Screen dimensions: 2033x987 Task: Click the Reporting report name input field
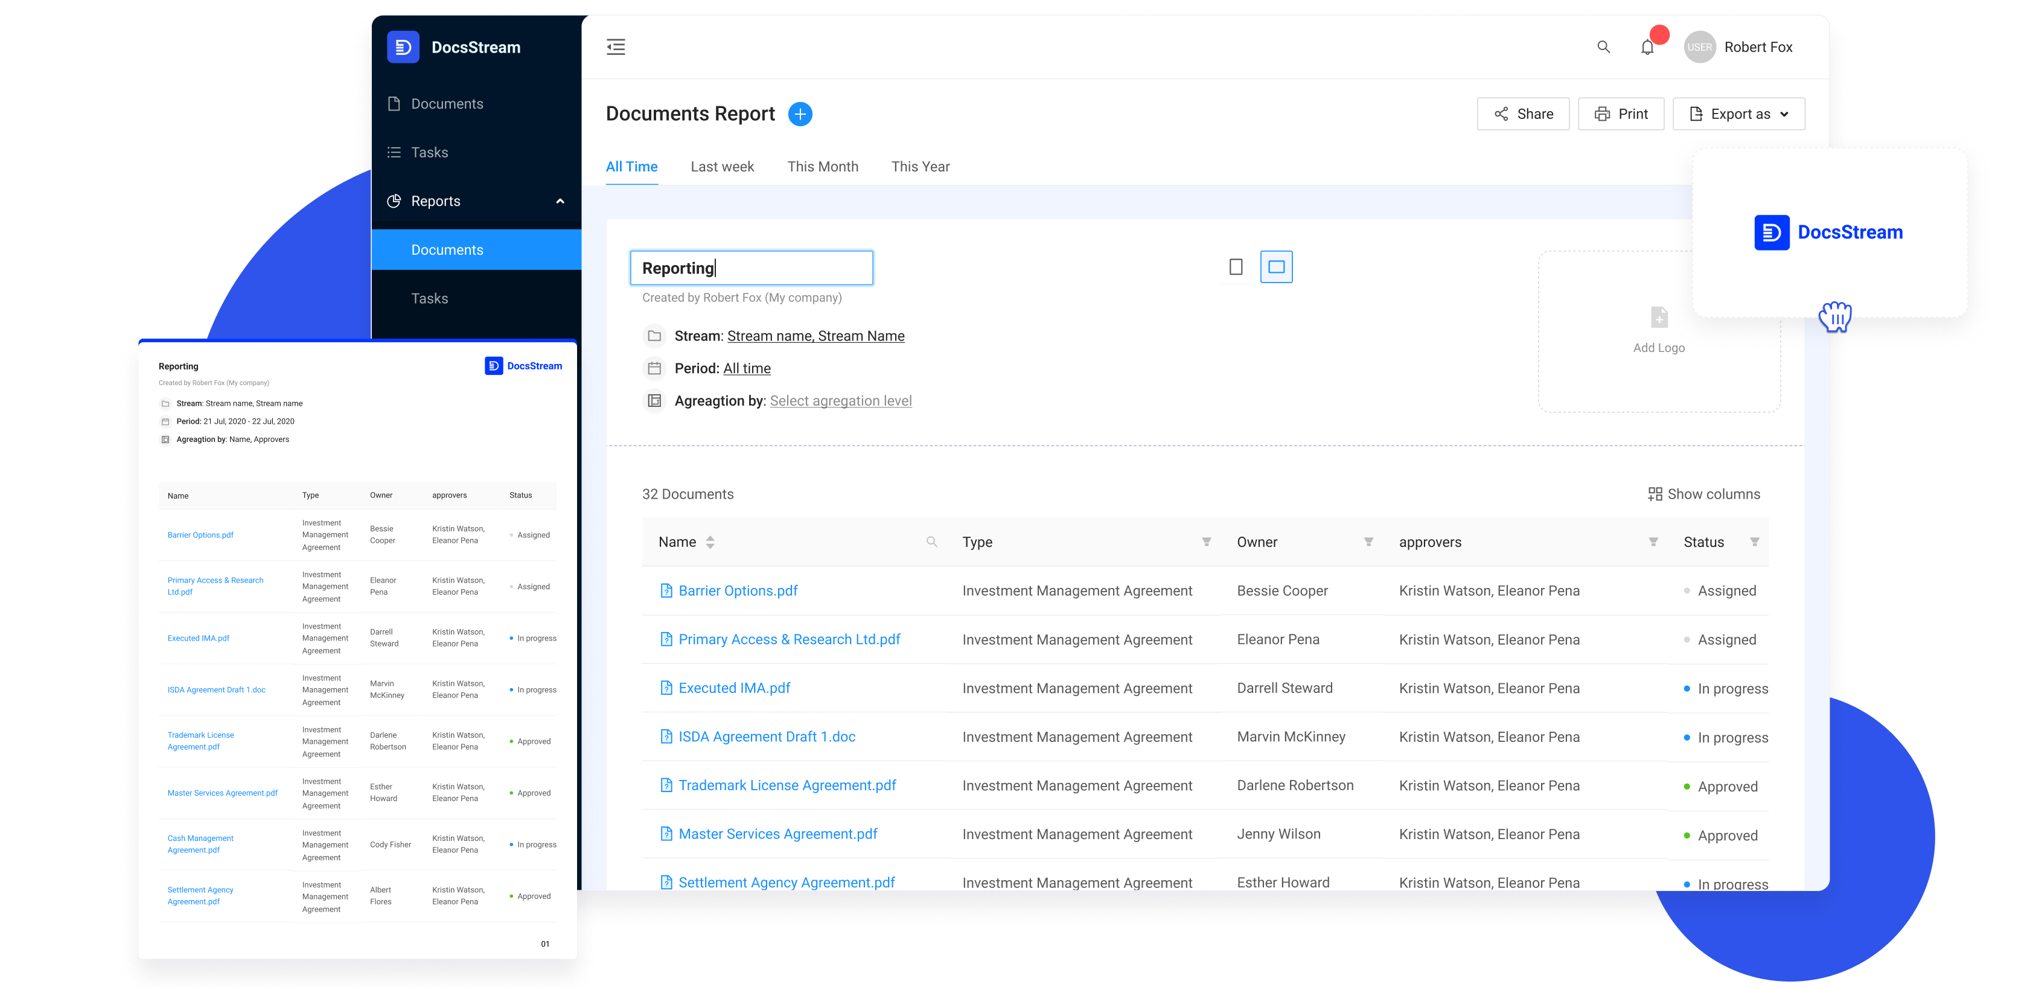pyautogui.click(x=752, y=269)
